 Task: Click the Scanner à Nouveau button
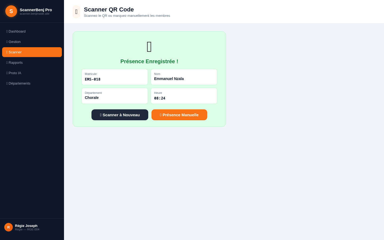(x=120, y=115)
